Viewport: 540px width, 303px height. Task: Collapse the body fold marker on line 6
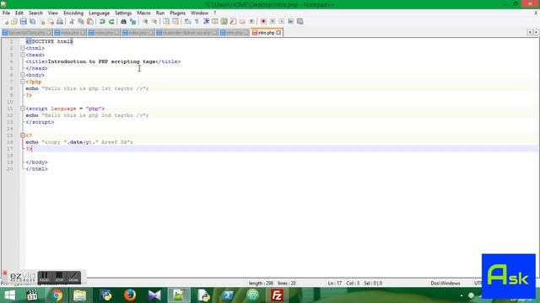tap(23, 75)
